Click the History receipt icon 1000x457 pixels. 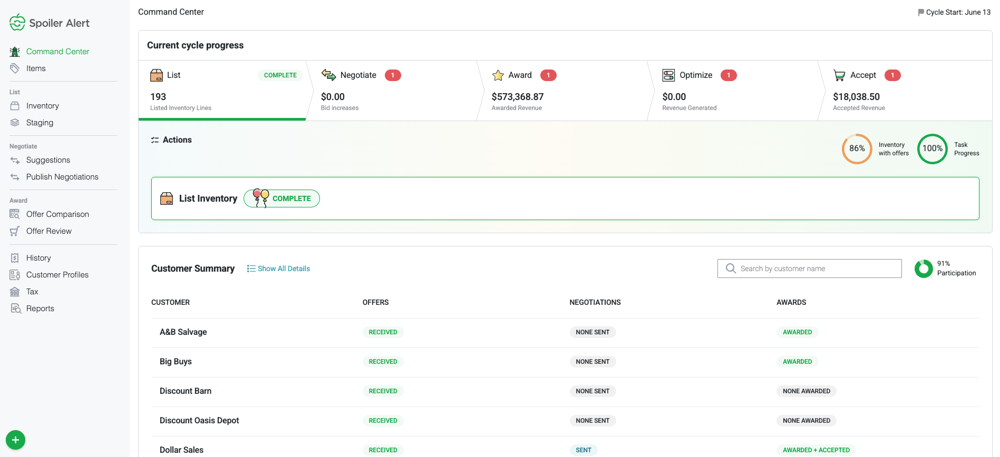(x=15, y=258)
